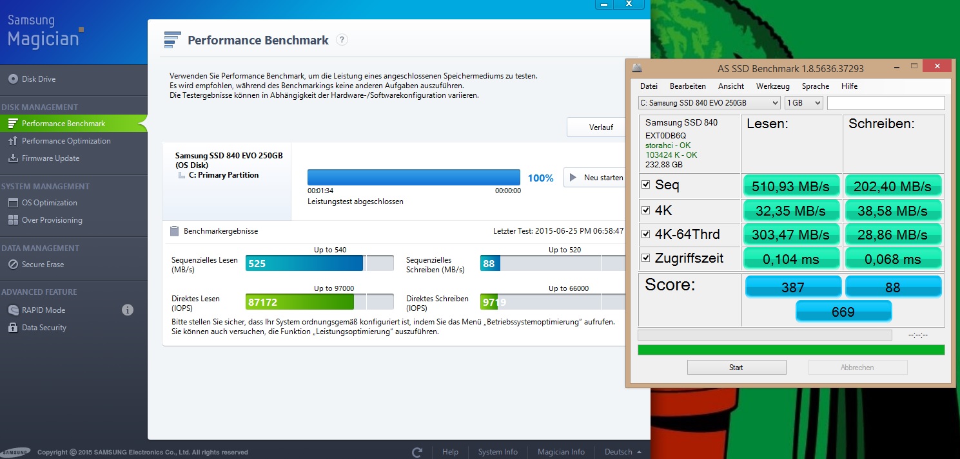Click the Firmware Update download icon
The height and width of the screenshot is (459, 960).
pos(12,158)
